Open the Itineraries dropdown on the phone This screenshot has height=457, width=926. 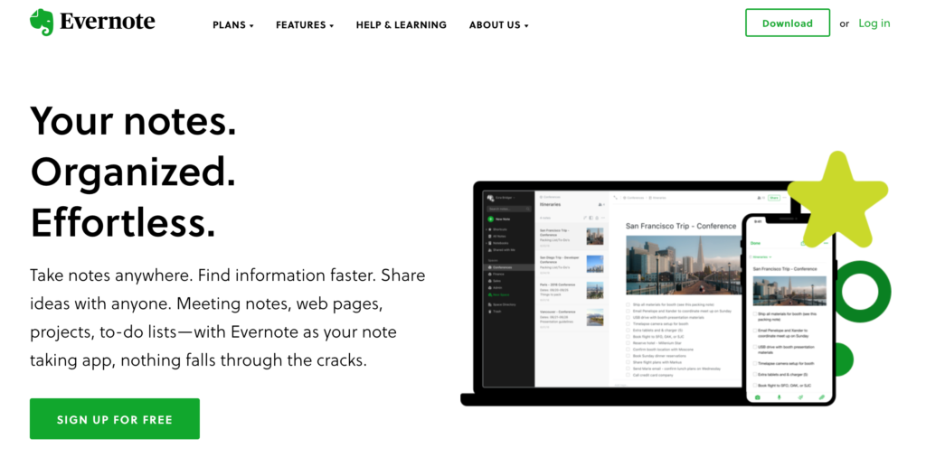click(761, 257)
